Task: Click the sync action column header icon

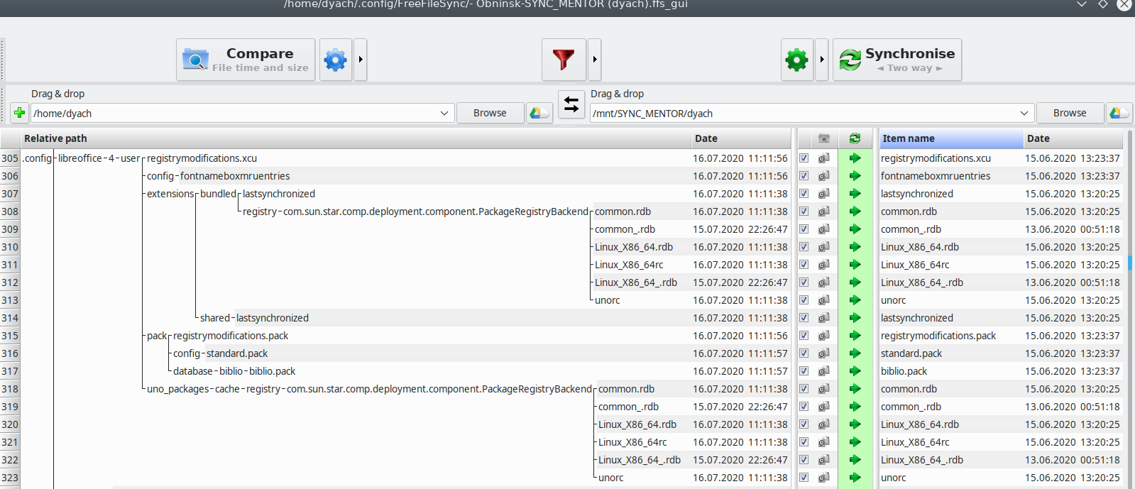Action: (855, 138)
